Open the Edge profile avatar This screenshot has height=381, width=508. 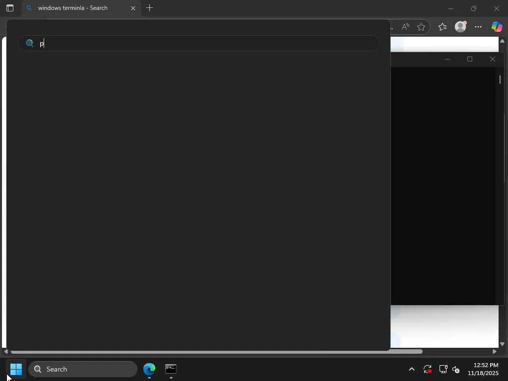click(460, 27)
